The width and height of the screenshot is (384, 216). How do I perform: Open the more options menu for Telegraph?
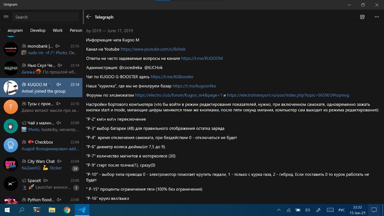pyautogui.click(x=377, y=17)
